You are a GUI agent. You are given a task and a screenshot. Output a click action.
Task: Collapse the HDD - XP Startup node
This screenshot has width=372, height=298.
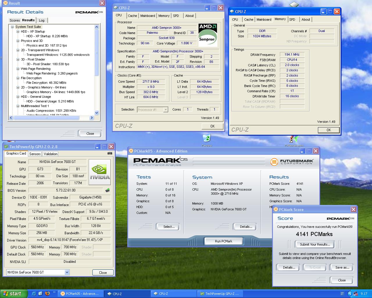pyautogui.click(x=18, y=31)
